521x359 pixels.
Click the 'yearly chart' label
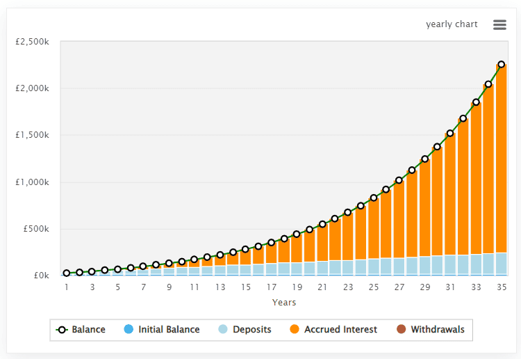tap(452, 24)
